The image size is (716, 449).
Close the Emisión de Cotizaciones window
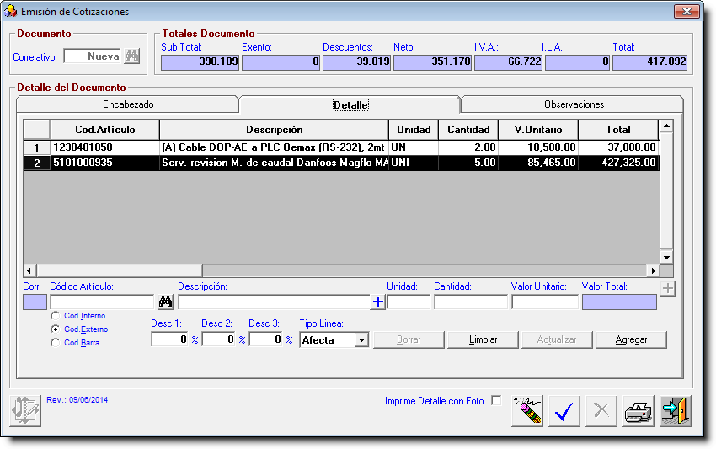tap(687, 12)
